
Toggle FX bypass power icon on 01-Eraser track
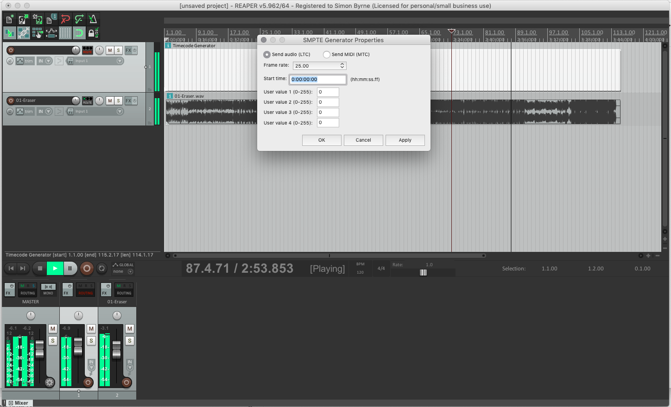click(x=135, y=100)
